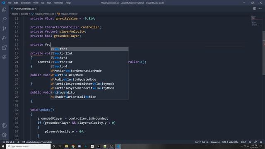Open the Manage gear icon
The height and width of the screenshot is (149, 265).
point(4,135)
